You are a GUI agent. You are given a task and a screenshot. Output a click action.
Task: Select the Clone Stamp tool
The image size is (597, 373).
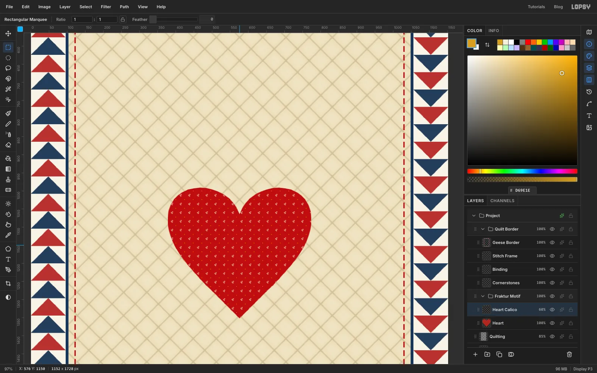pos(8,179)
